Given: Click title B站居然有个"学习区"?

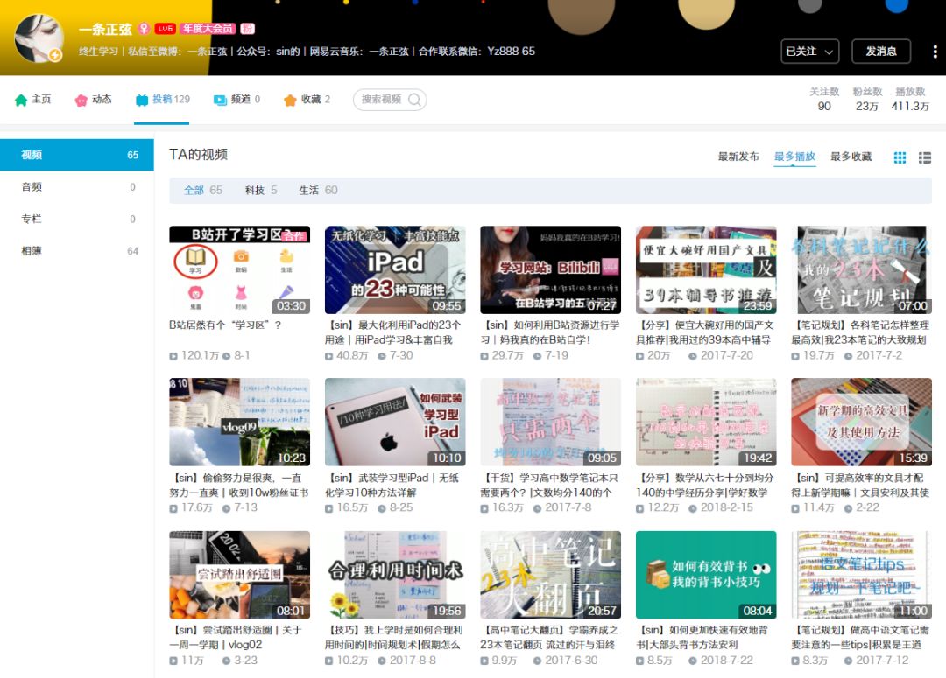Looking at the screenshot, I should pos(225,325).
